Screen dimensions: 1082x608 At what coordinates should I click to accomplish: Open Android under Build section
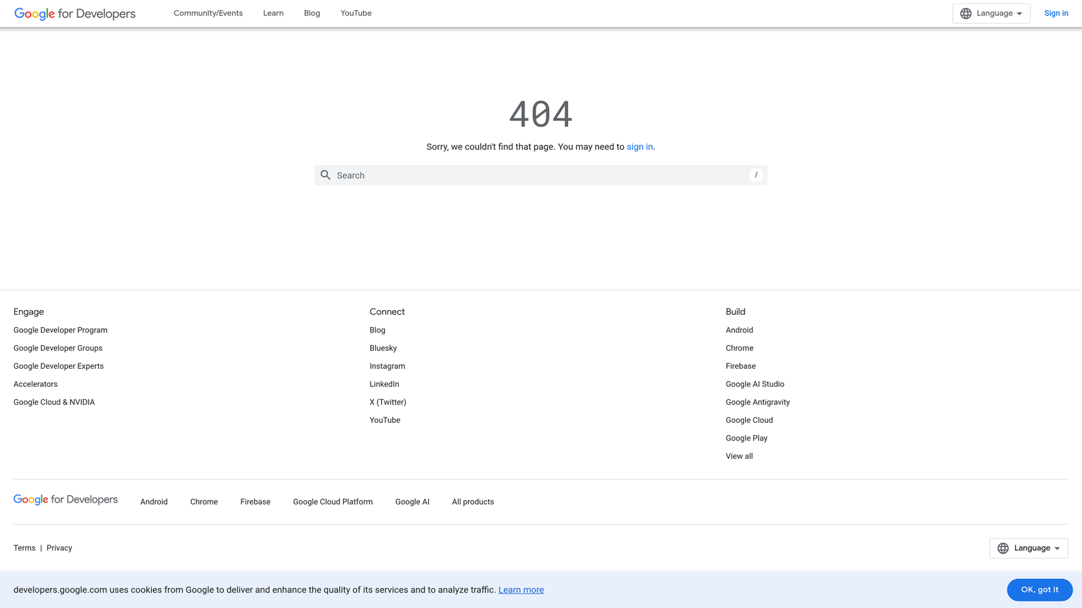pos(739,330)
